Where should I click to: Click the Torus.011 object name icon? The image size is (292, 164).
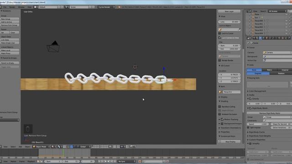pyautogui.click(x=220, y=92)
